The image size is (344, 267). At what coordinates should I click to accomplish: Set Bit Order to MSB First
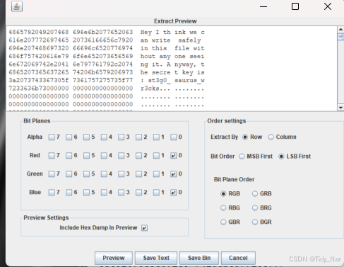[242, 157]
